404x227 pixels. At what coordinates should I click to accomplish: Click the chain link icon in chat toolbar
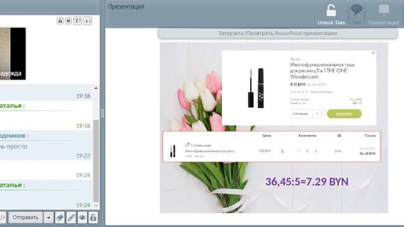[x=71, y=218]
